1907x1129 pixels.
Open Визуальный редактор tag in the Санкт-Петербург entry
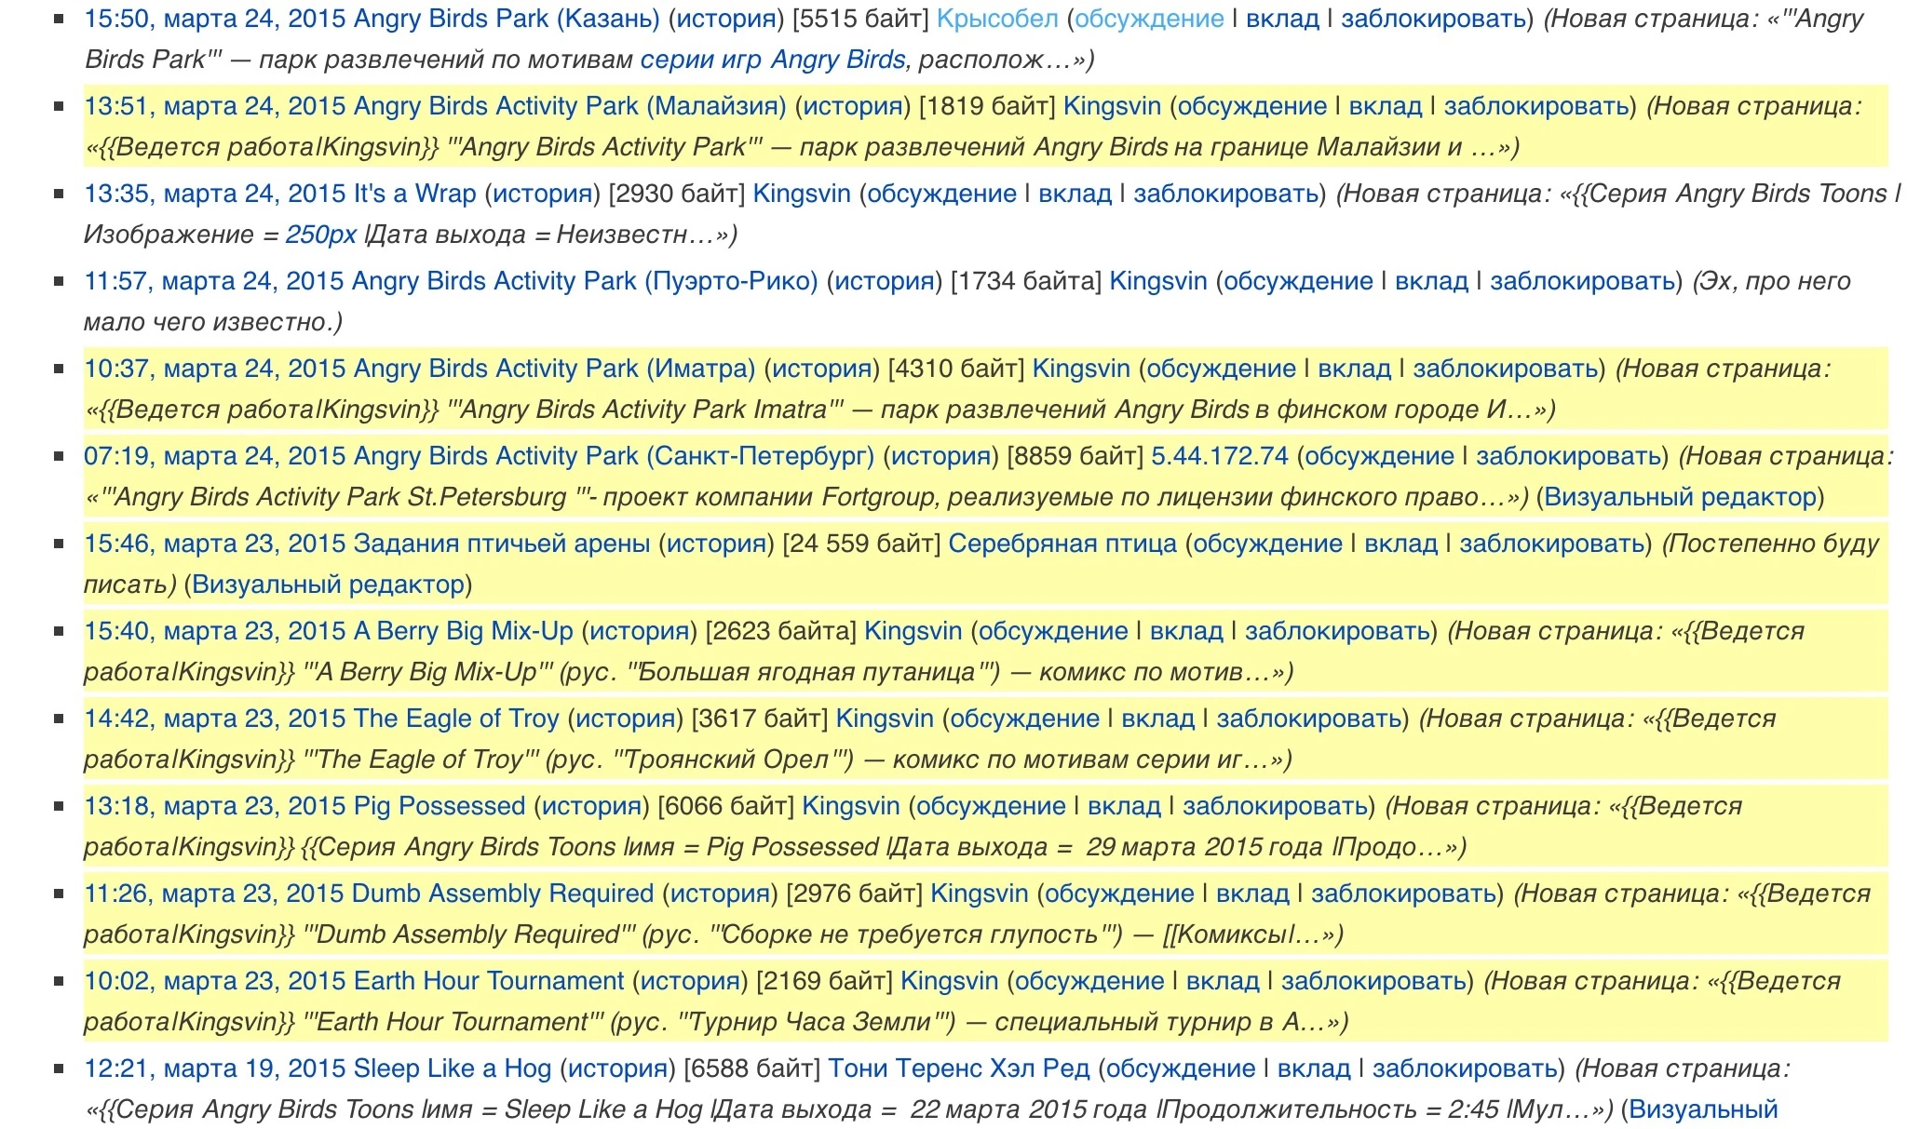1680,497
